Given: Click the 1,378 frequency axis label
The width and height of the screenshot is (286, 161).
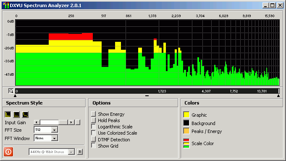Looking at the screenshot, I should (x=152, y=16).
